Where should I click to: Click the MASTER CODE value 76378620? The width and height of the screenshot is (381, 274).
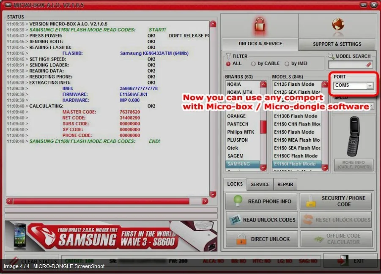coord(130,112)
